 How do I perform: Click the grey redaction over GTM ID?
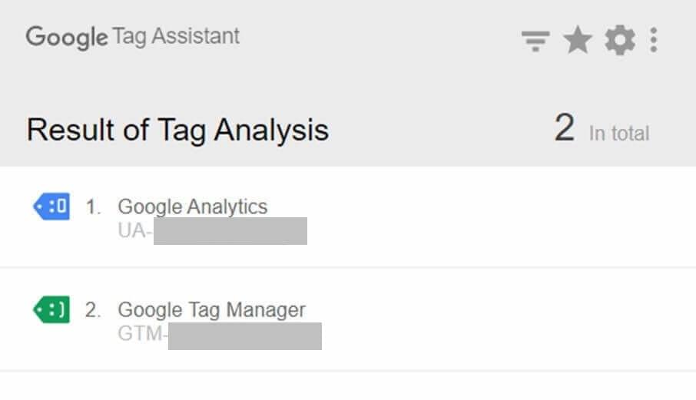click(x=245, y=336)
